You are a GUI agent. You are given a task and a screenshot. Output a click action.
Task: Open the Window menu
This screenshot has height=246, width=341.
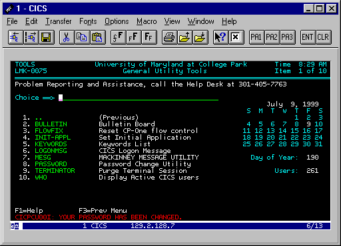click(x=201, y=21)
